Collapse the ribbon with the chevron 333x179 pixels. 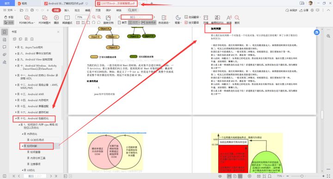coord(328,10)
